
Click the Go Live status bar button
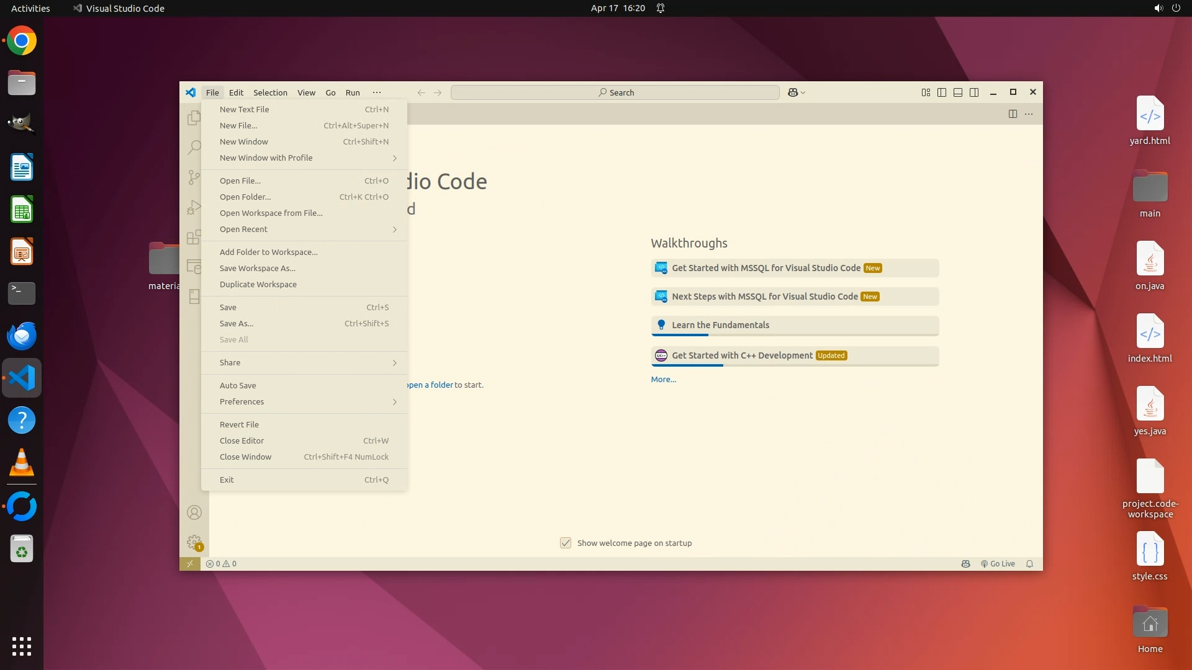coord(998,564)
